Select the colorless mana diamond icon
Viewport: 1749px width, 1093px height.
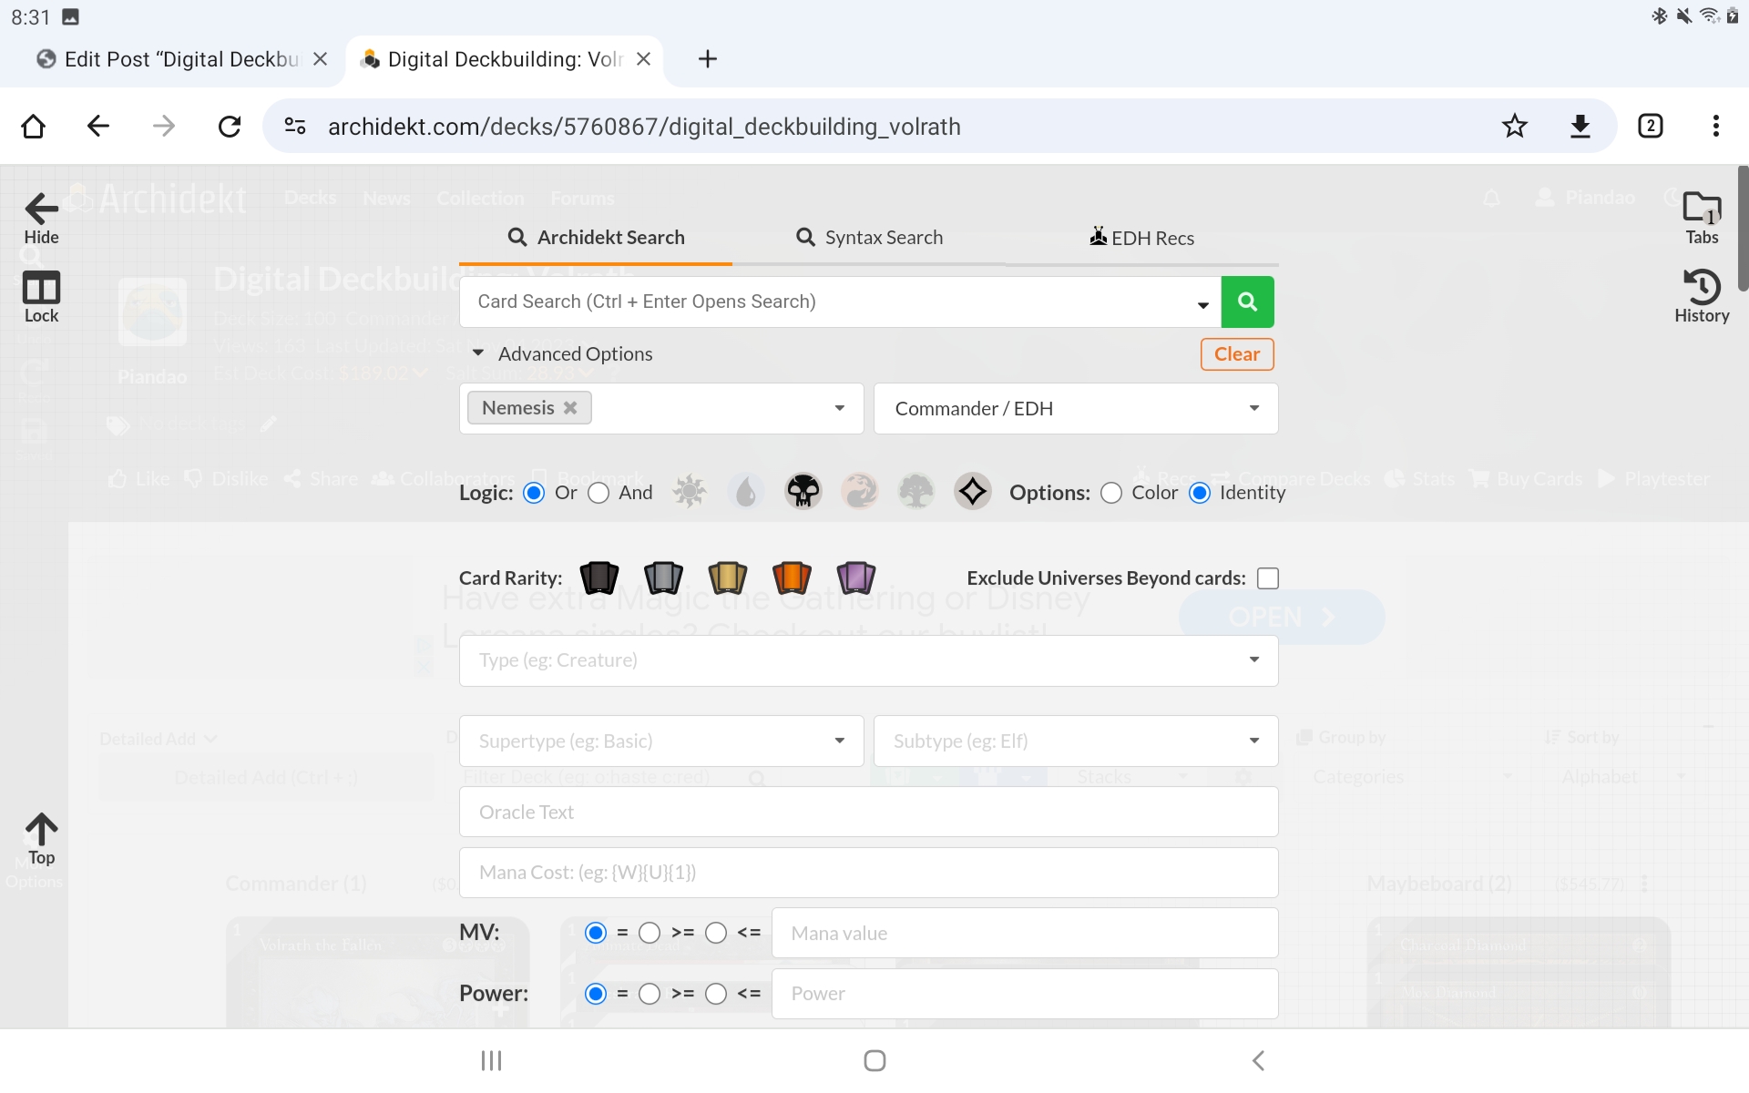tap(972, 492)
